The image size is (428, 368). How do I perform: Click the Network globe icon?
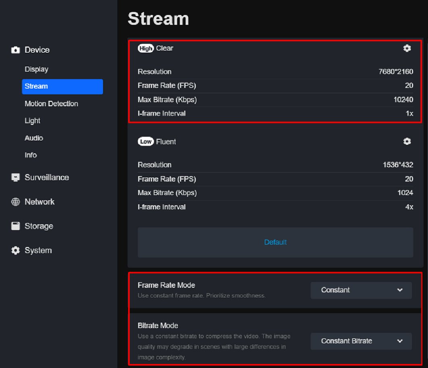16,202
